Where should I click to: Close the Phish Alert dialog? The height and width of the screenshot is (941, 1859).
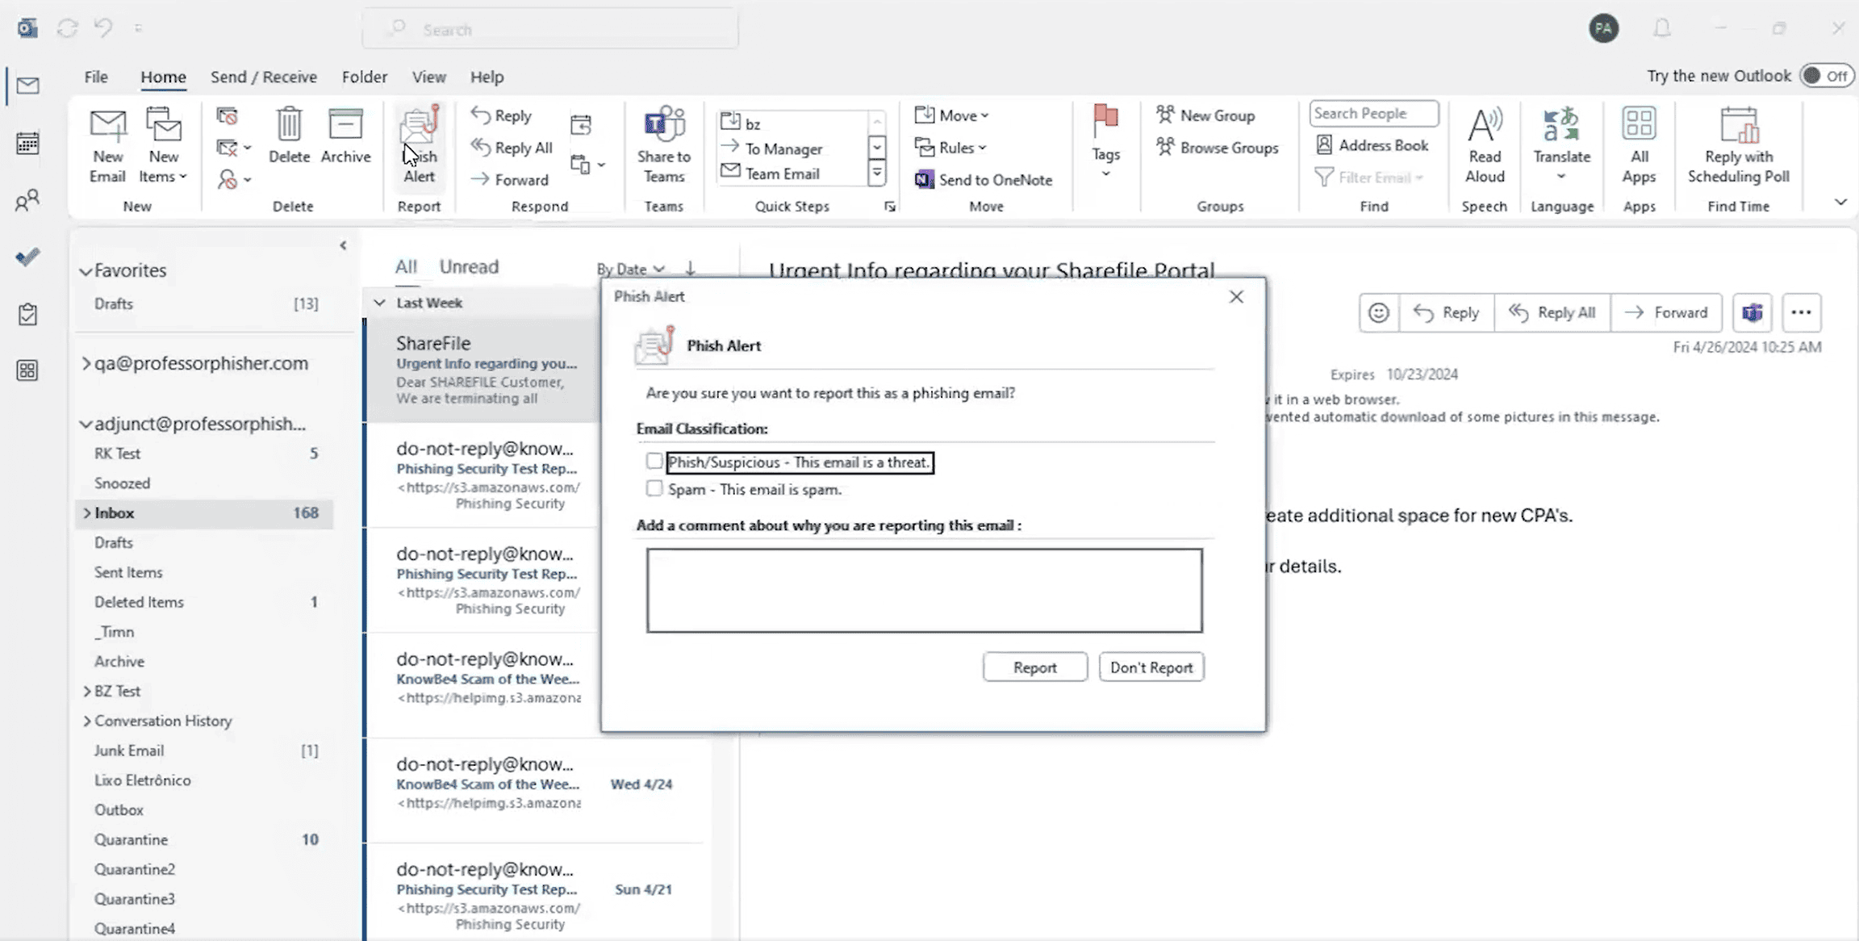1236,296
